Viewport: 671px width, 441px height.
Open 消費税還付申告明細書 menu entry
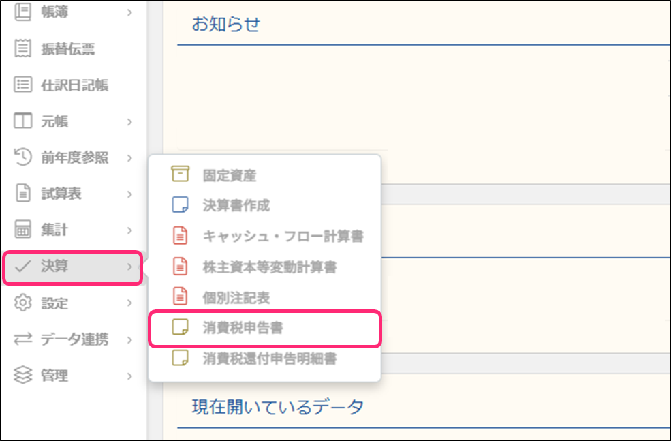(269, 359)
